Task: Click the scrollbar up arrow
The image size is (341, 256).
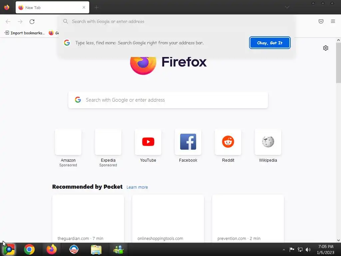Action: click(338, 40)
